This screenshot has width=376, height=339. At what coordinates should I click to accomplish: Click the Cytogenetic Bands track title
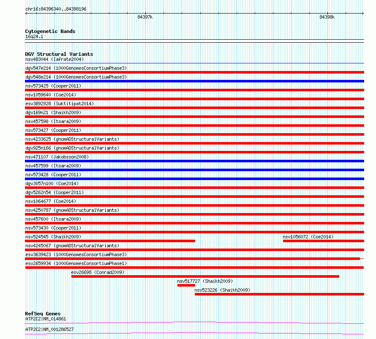pyautogui.click(x=50, y=31)
